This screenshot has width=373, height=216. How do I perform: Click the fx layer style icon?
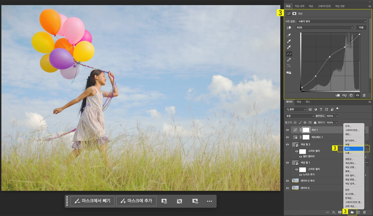pos(334,212)
